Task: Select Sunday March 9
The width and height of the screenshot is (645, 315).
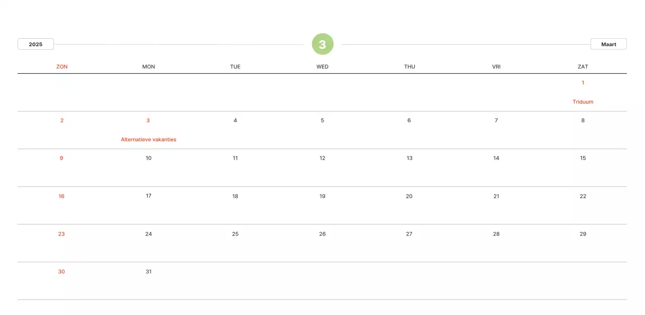Action: pyautogui.click(x=61, y=158)
